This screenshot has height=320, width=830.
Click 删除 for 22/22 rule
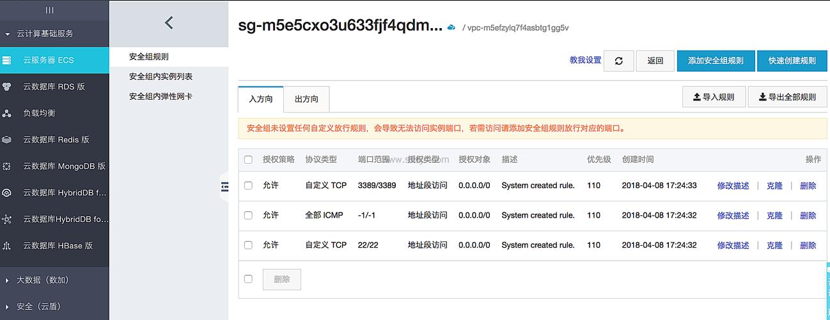[x=808, y=245]
